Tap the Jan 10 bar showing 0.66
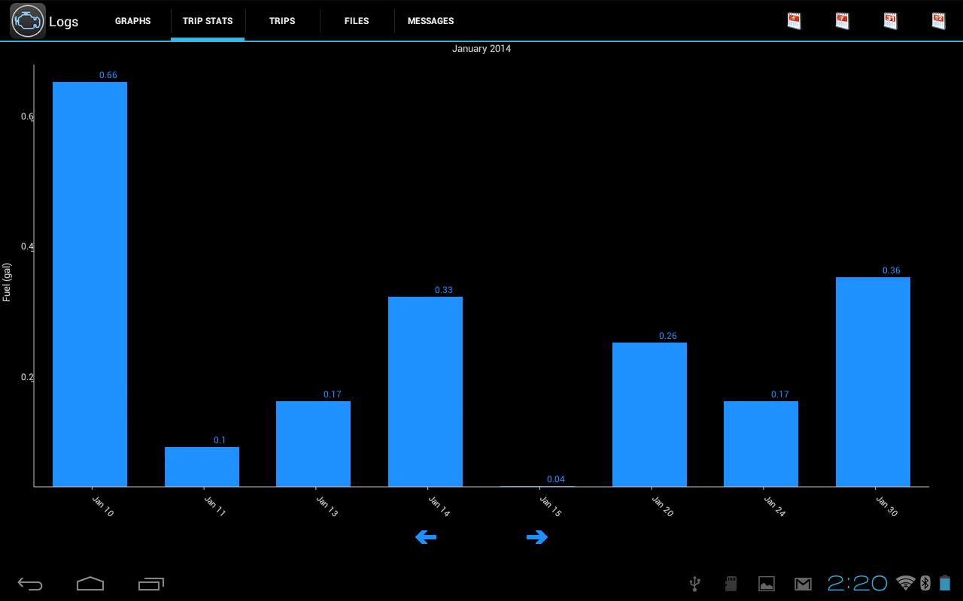 90,284
